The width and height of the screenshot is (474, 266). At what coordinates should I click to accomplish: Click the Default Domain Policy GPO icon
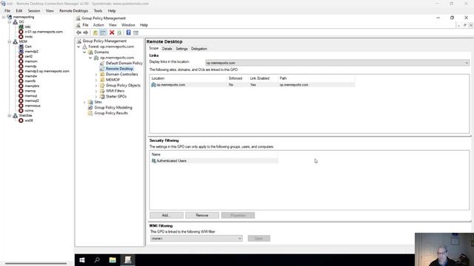tap(102, 63)
